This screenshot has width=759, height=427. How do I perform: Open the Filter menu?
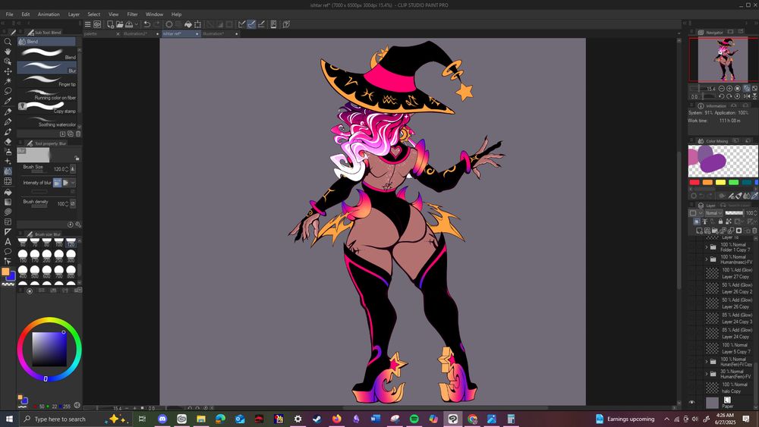click(132, 14)
